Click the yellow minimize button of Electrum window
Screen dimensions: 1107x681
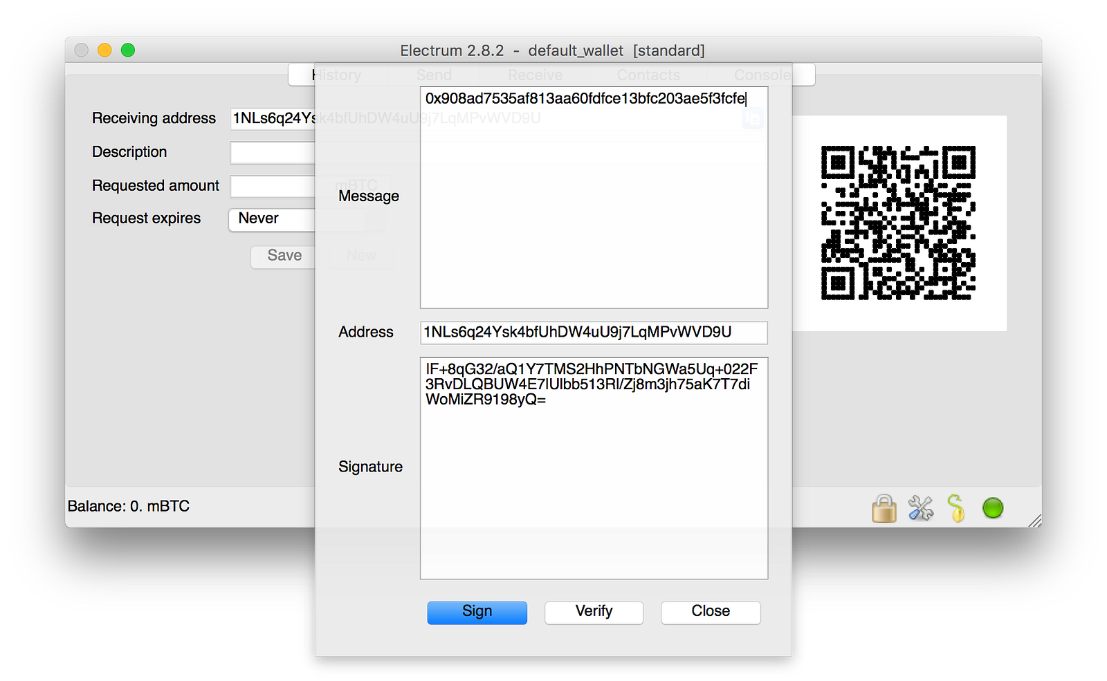coord(104,50)
